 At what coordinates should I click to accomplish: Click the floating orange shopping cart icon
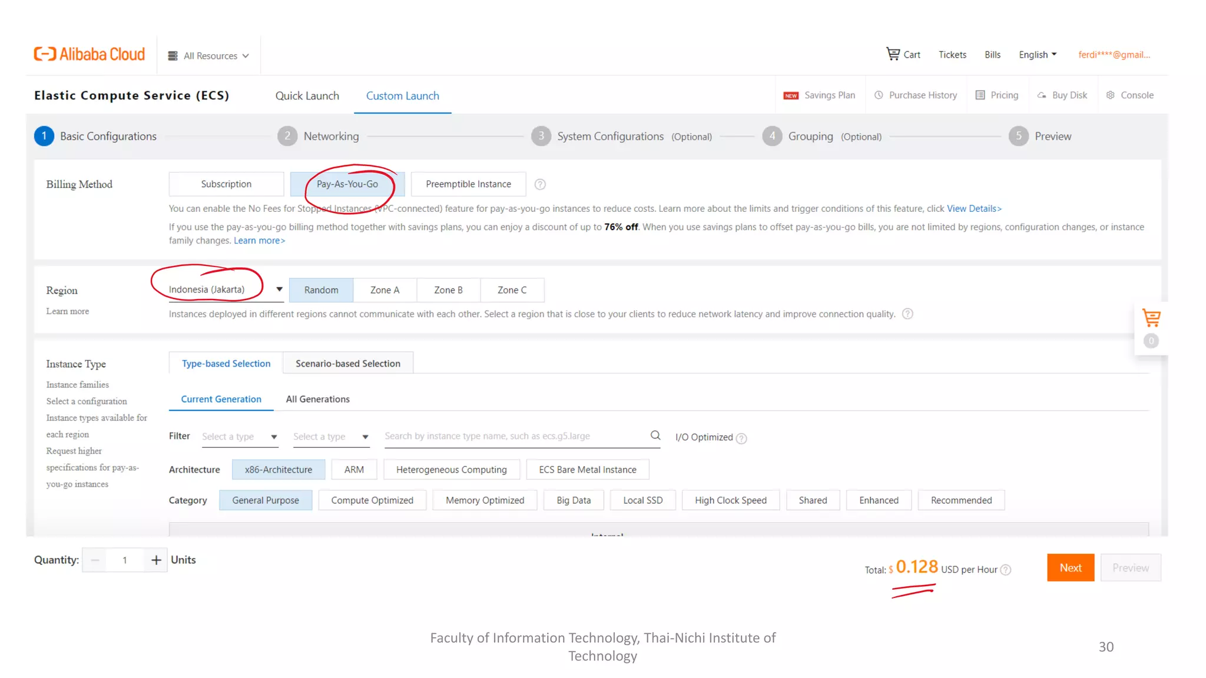click(1151, 318)
